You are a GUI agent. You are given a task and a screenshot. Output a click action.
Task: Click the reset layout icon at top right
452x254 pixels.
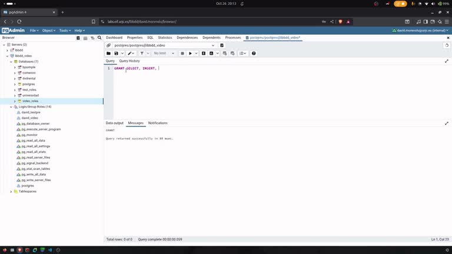(x=447, y=45)
